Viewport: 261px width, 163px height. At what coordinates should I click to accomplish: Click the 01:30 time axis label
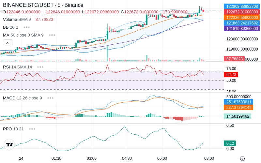[56, 158]
